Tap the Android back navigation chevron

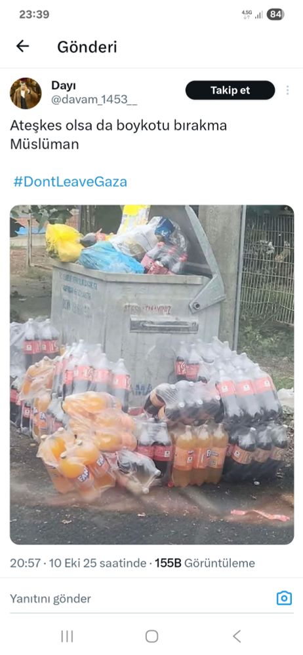[237, 636]
